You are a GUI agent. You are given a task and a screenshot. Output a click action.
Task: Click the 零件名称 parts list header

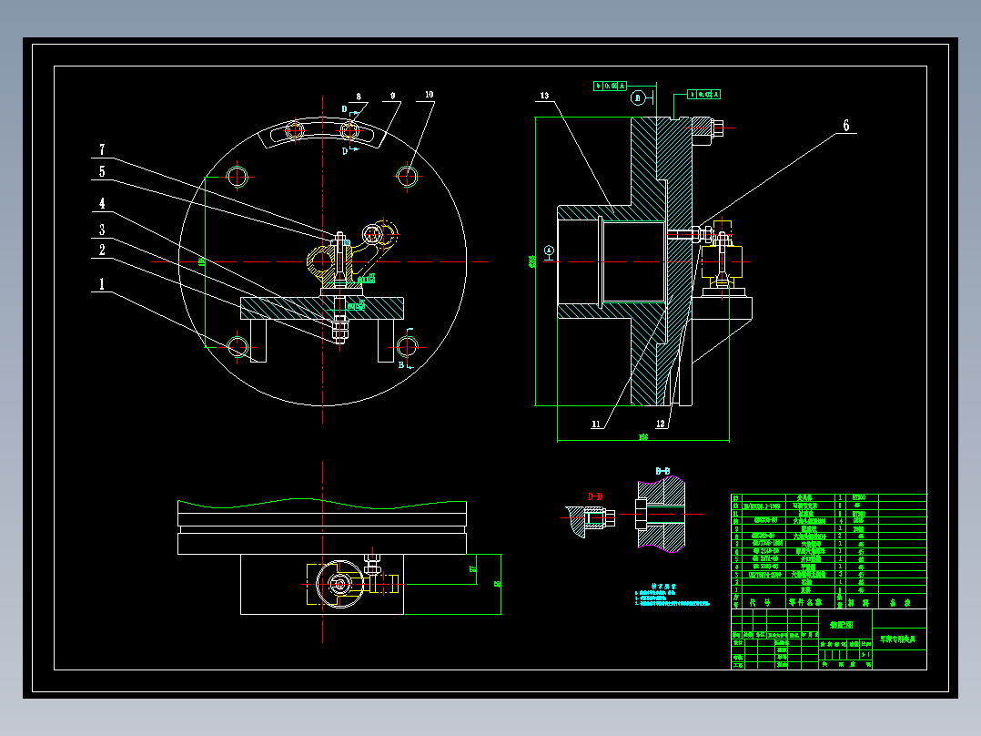tap(806, 602)
